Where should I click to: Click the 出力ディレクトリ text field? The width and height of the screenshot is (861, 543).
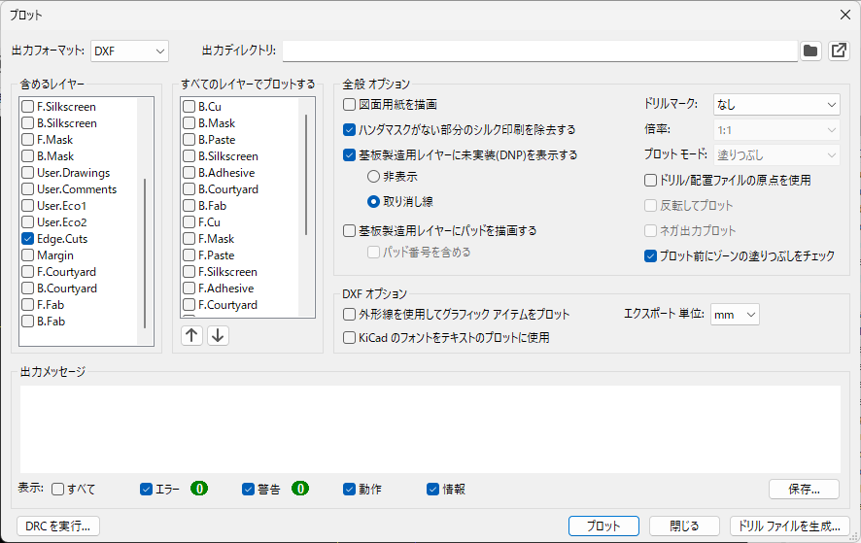539,51
